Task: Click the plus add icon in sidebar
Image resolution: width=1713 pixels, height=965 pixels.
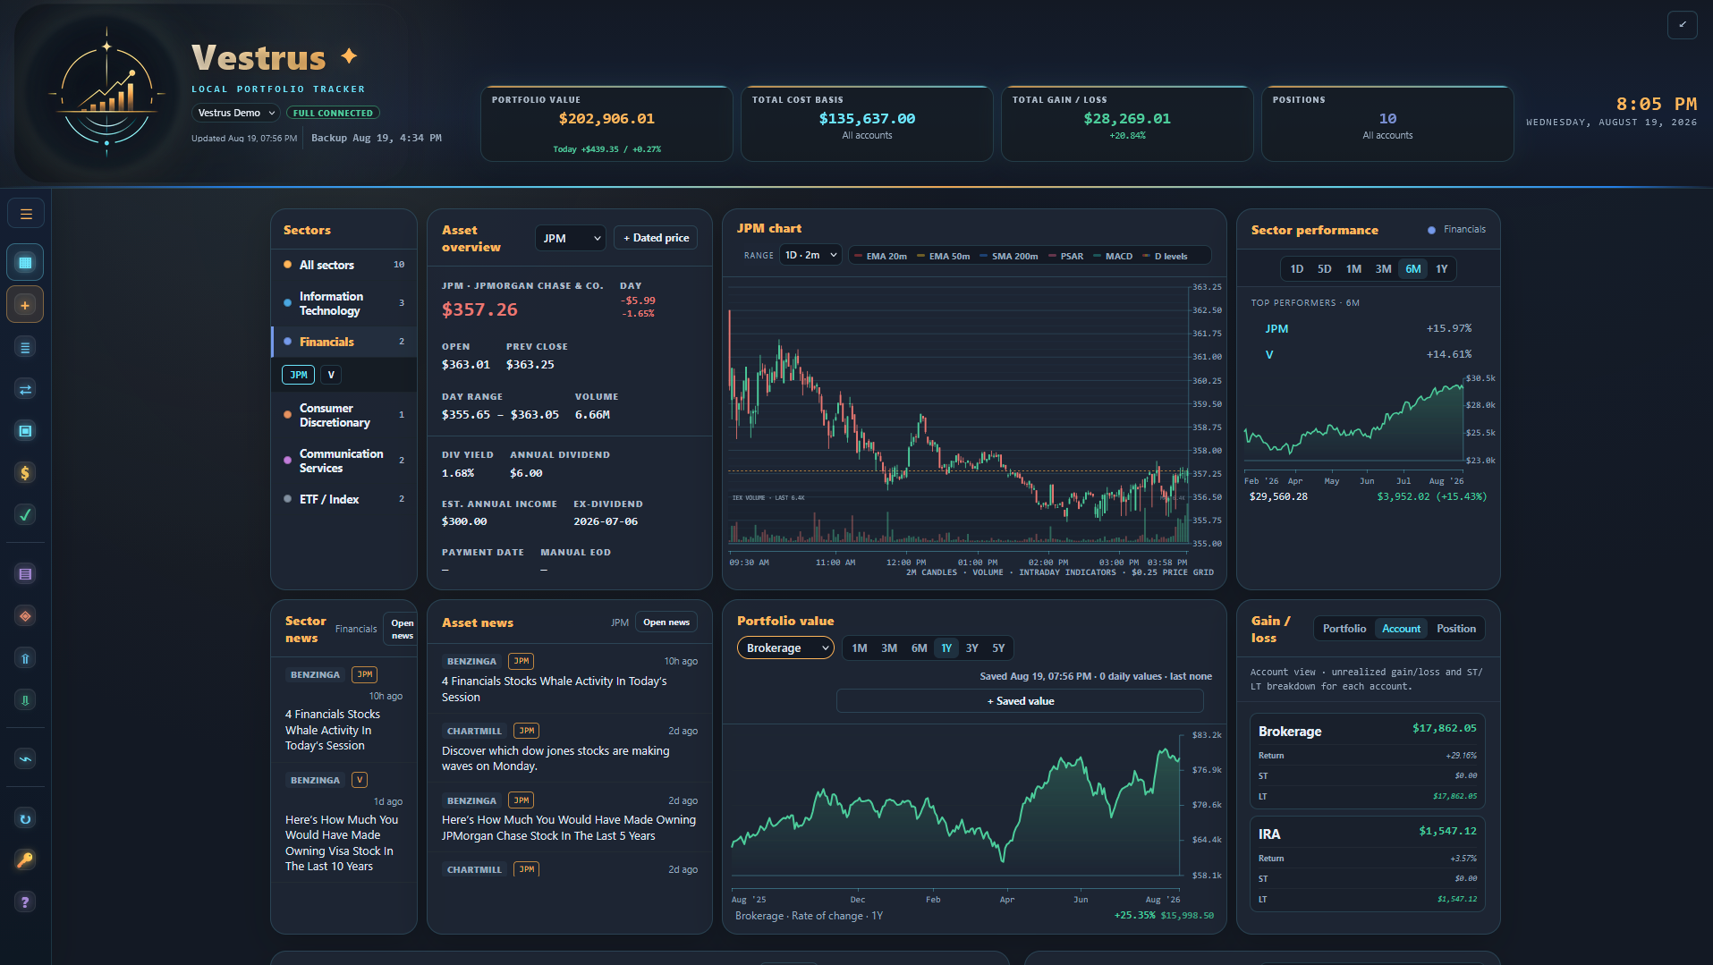Action: (25, 305)
